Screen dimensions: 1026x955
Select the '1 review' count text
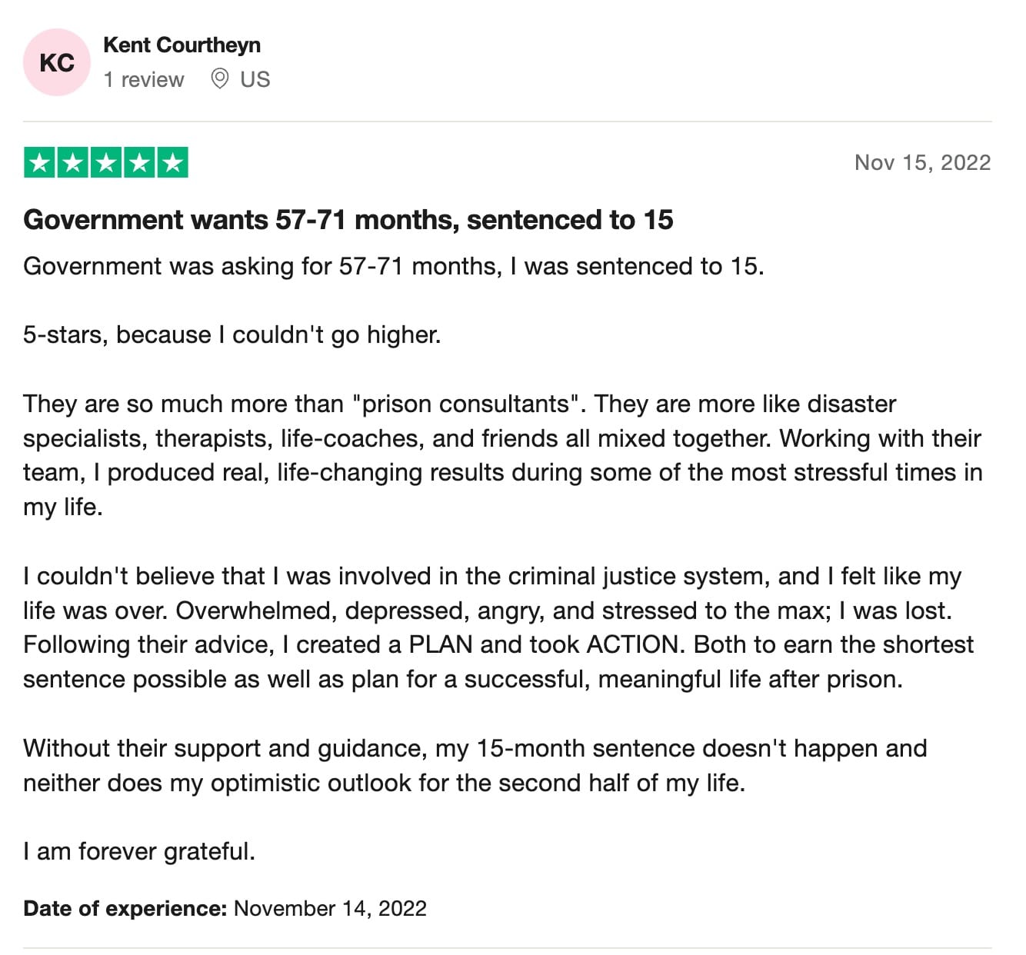tap(144, 79)
